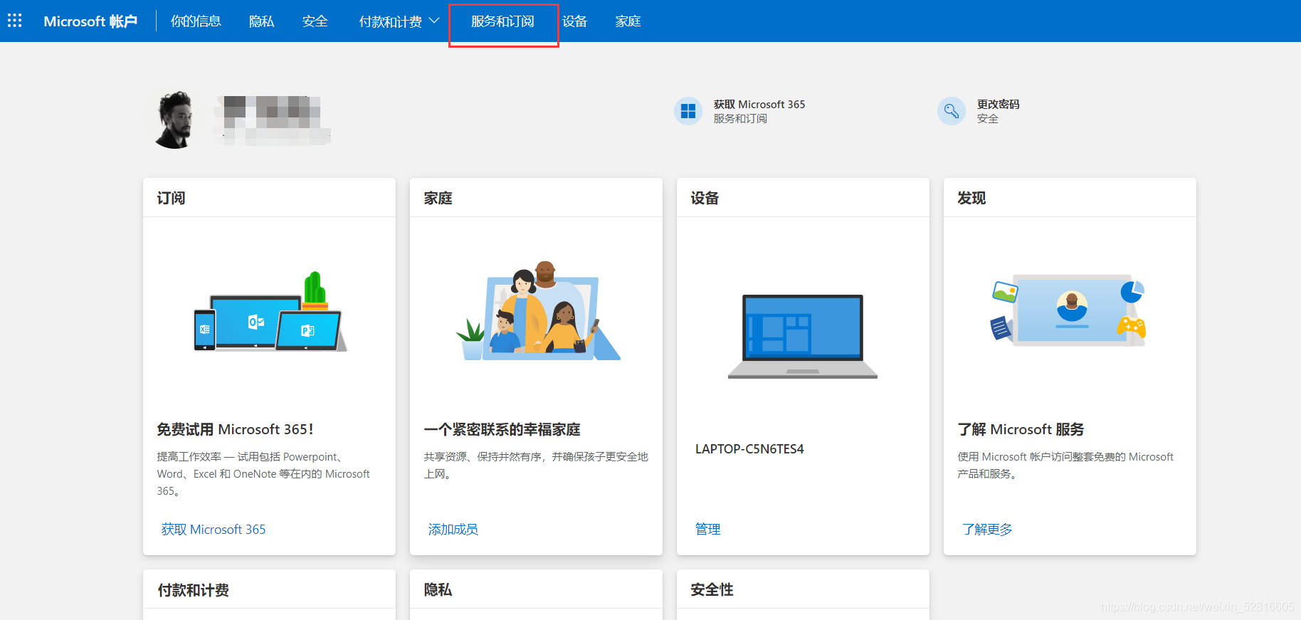Click the profile avatar photo
Viewport: 1301px width, 620px height.
(174, 119)
